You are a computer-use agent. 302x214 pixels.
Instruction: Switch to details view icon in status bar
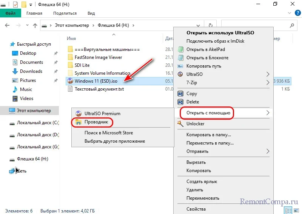(x=288, y=211)
